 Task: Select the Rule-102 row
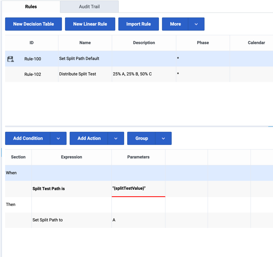77,74
